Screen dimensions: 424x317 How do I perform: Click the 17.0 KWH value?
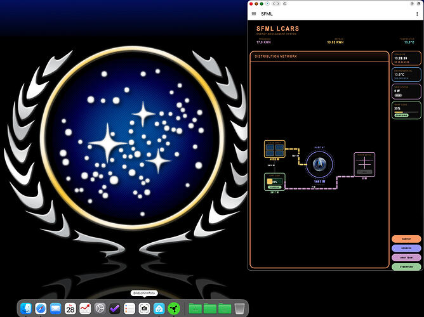coord(263,42)
